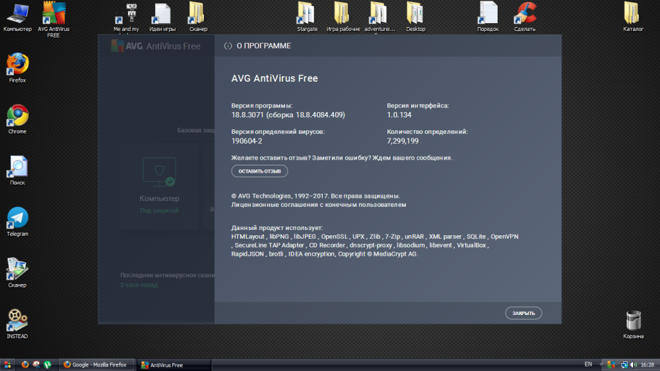Select the Компьютер protection tile icon
The width and height of the screenshot is (660, 371).
[159, 171]
